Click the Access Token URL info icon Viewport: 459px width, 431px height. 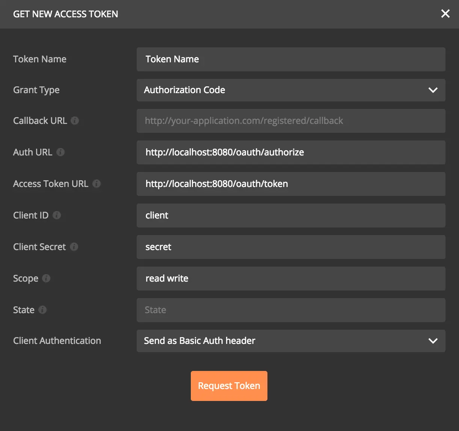tap(97, 184)
